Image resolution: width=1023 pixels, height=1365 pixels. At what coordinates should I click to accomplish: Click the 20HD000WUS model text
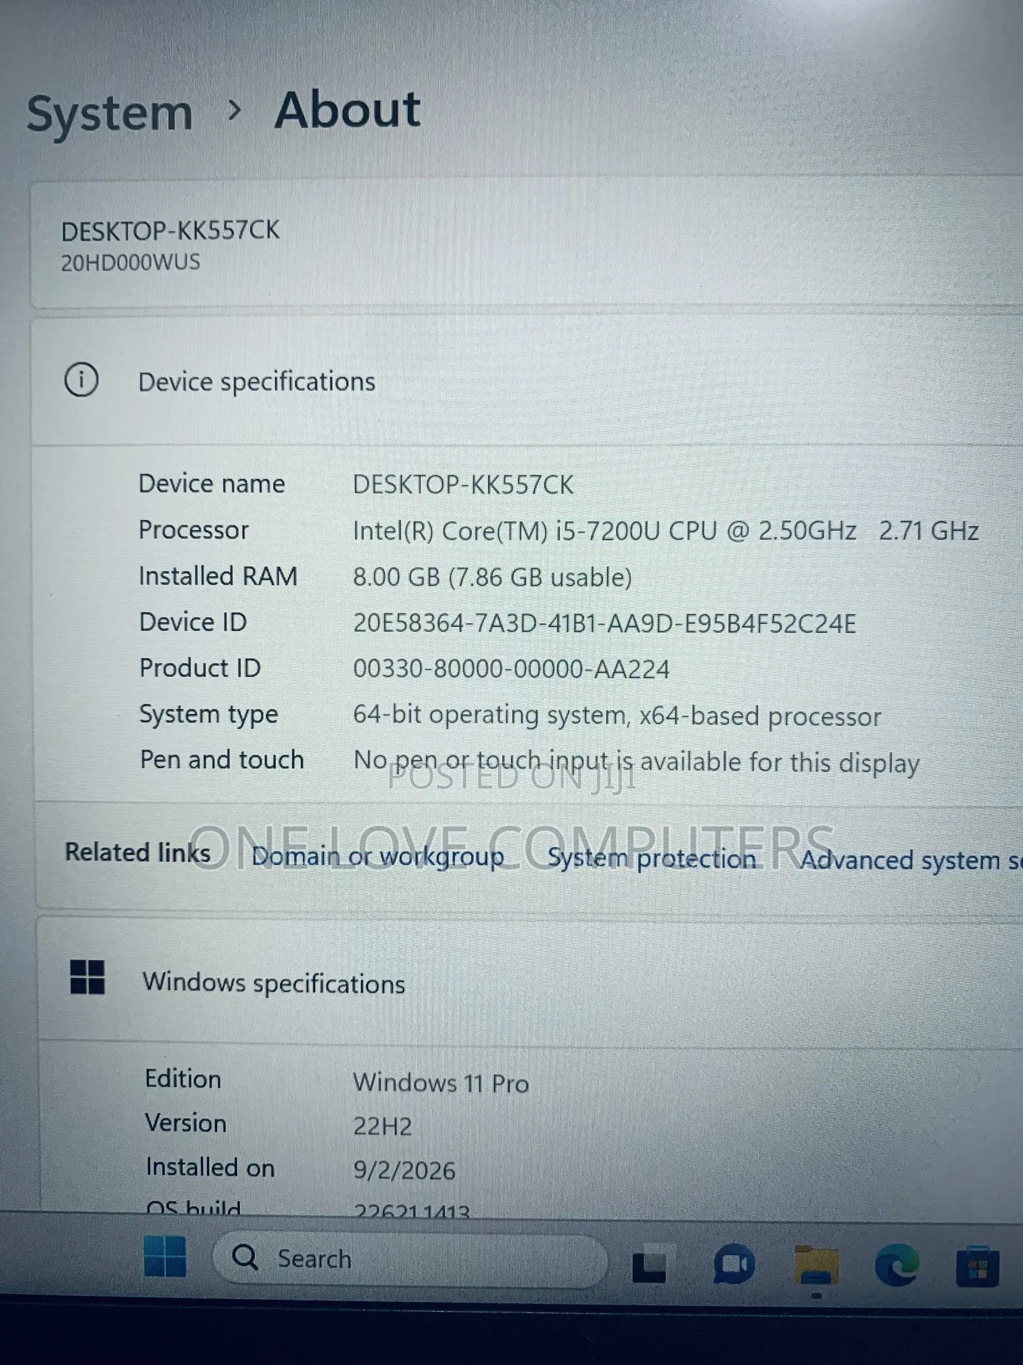pos(130,262)
